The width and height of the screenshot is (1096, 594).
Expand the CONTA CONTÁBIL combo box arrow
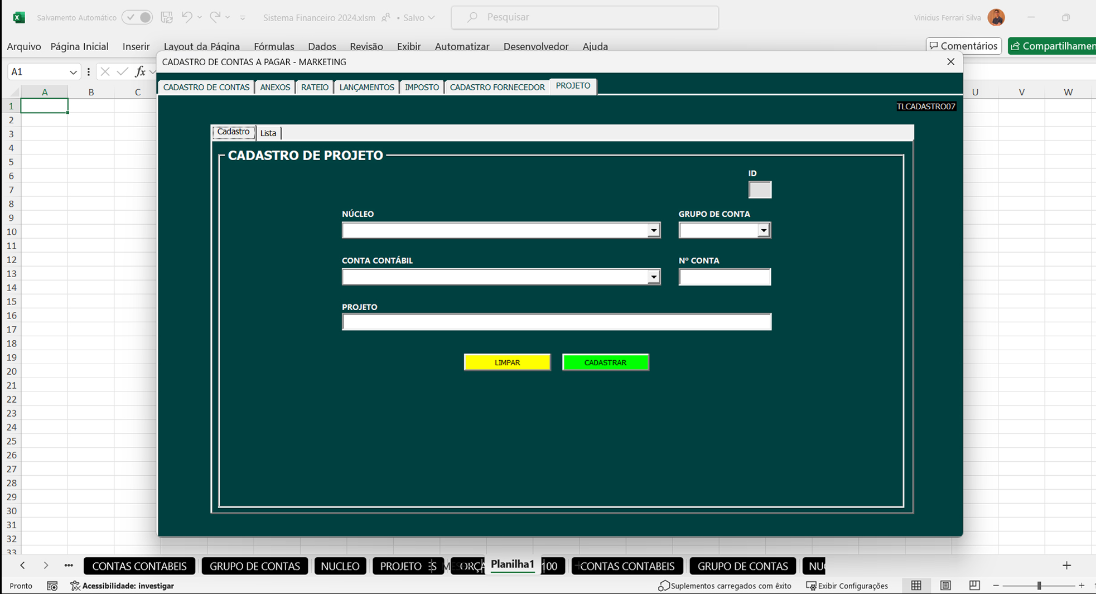(x=653, y=277)
